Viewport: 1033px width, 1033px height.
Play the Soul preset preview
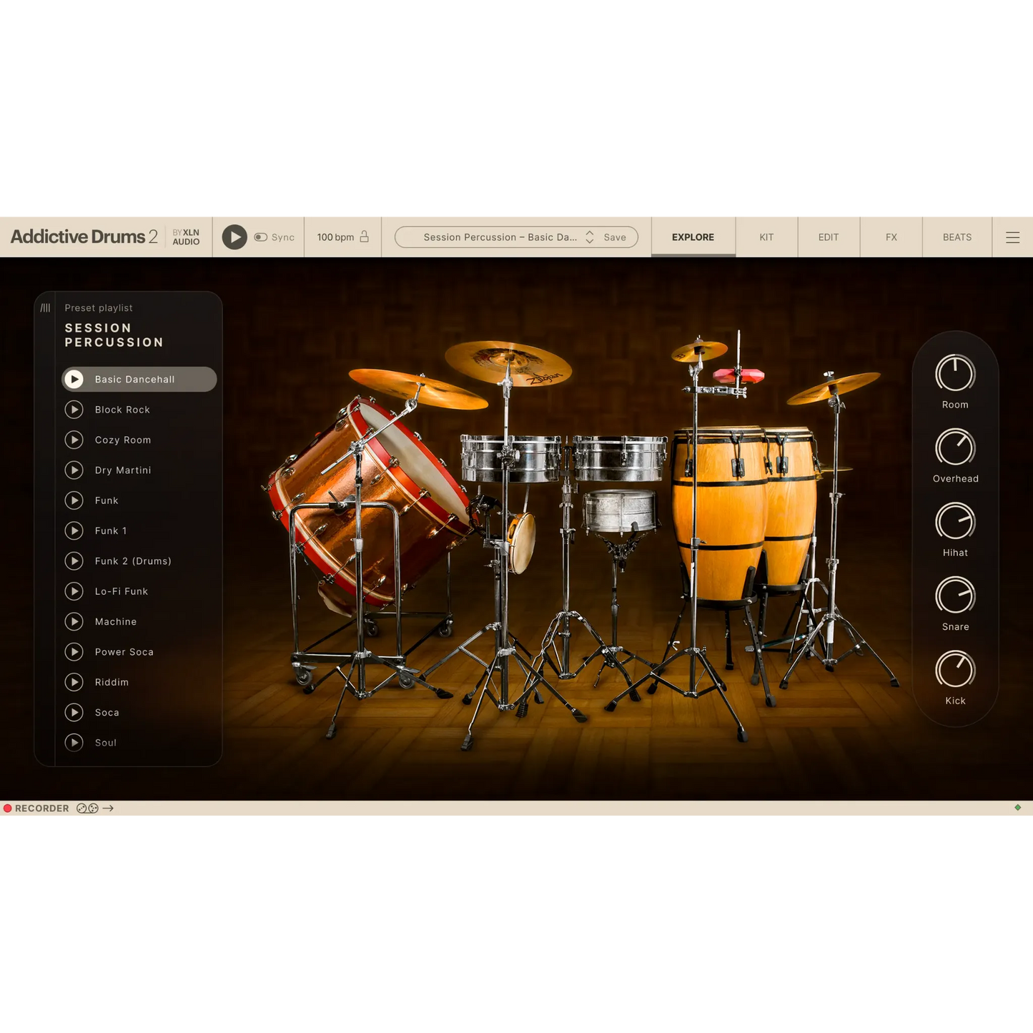point(74,743)
